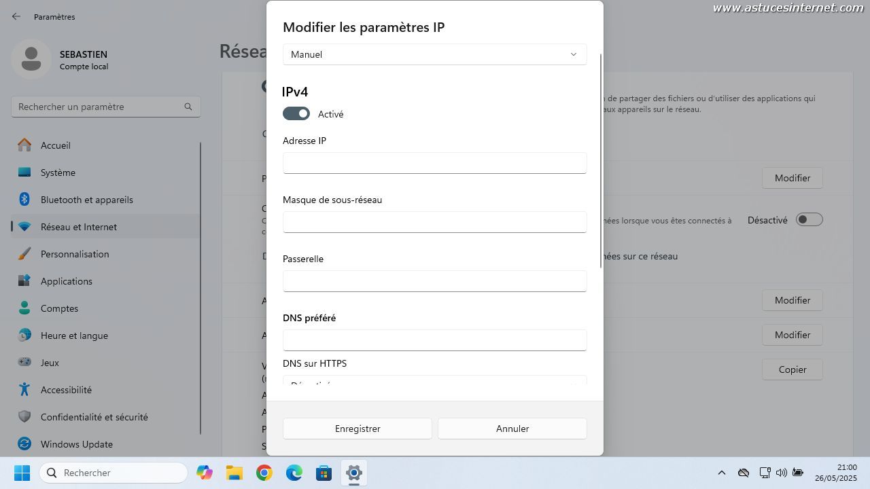
Task: Click the taskbar Rechercher search box
Action: [114, 473]
